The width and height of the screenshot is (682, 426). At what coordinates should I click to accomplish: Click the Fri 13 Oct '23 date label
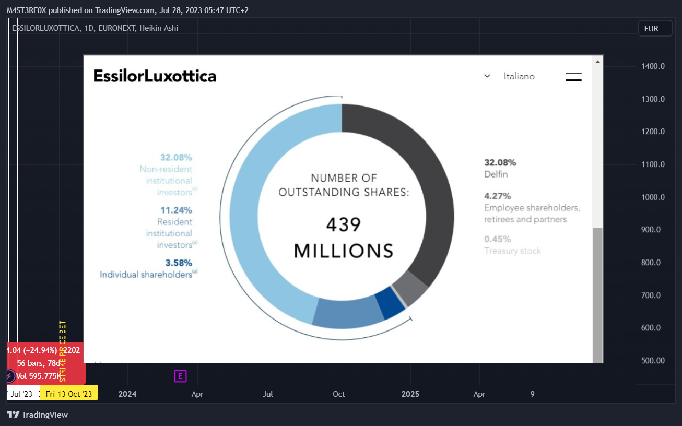(68, 394)
